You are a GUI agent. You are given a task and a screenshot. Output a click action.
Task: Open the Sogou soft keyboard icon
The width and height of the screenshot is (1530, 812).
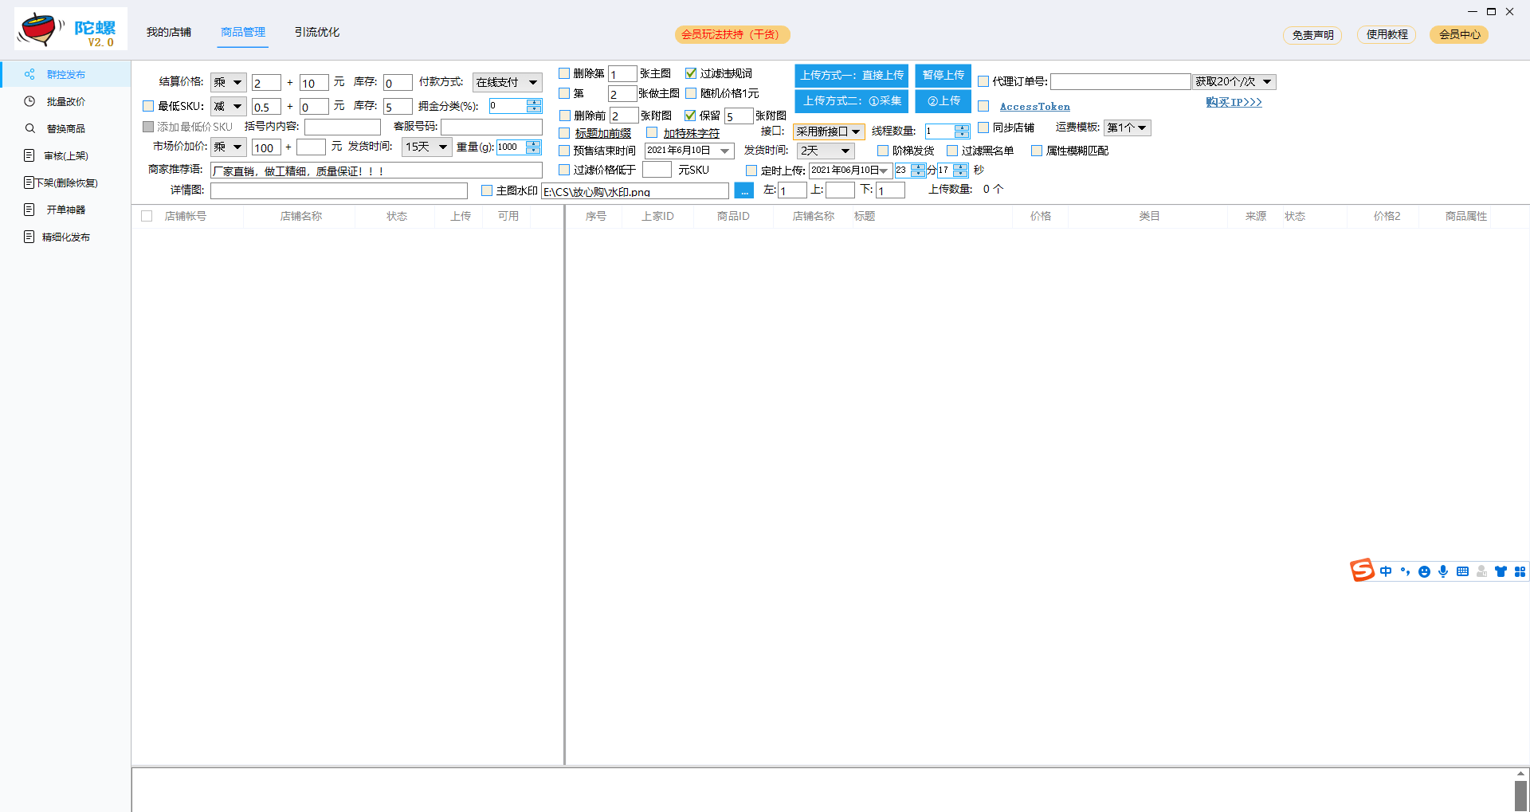1462,571
